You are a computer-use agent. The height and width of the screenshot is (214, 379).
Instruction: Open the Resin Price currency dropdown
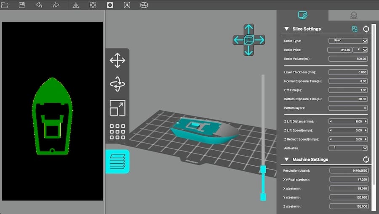pyautogui.click(x=365, y=50)
